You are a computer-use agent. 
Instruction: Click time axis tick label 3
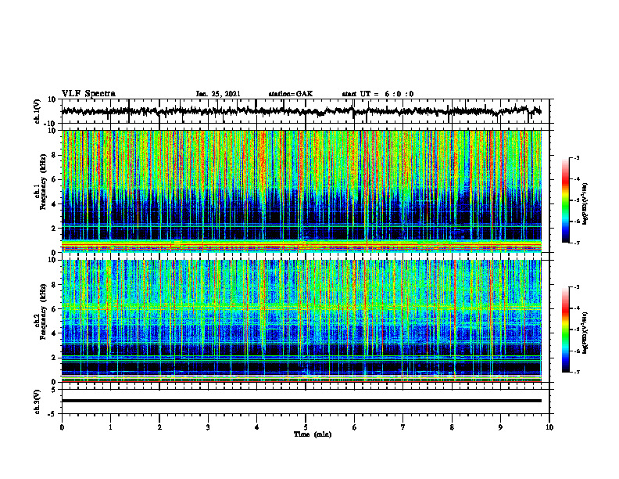click(208, 427)
